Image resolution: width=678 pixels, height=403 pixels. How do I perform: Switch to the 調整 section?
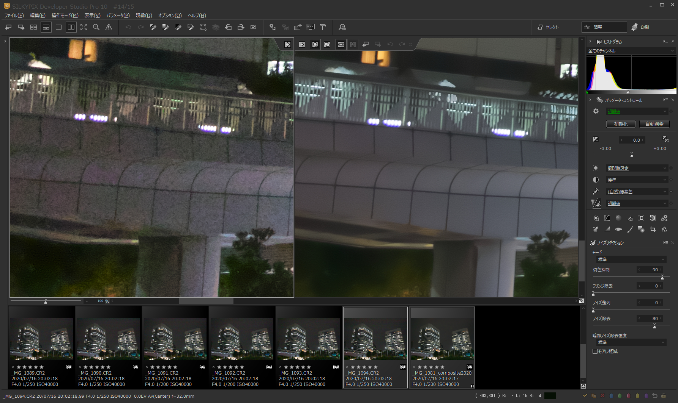click(x=604, y=27)
